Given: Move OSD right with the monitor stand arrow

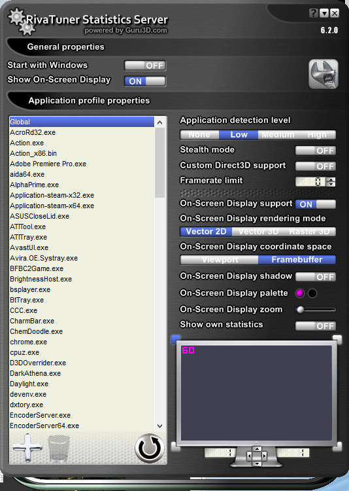Looking at the screenshot, I should [x=264, y=456].
